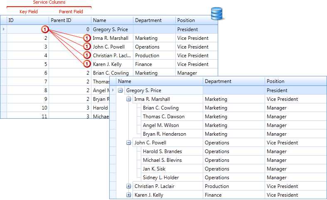Click the ID column header in grid
Image resolution: width=327 pixels, height=200 pixels.
point(28,20)
